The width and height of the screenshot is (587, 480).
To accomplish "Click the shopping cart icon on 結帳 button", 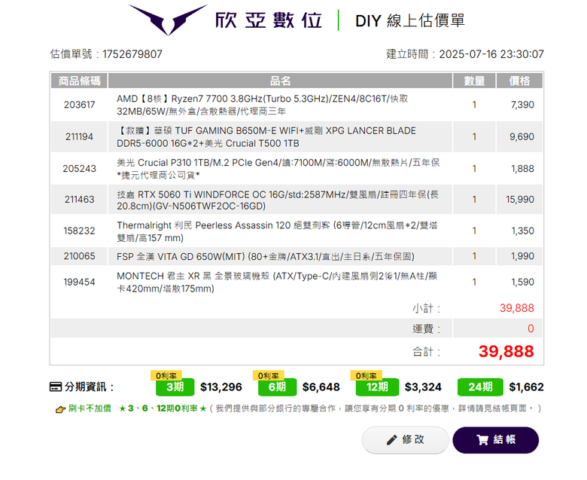I will pyautogui.click(x=482, y=440).
